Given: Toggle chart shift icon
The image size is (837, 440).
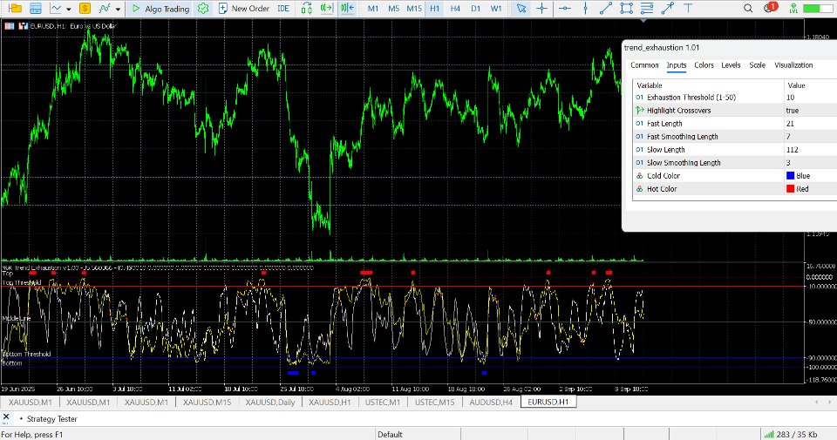Looking at the screenshot, I should click(x=348, y=8).
